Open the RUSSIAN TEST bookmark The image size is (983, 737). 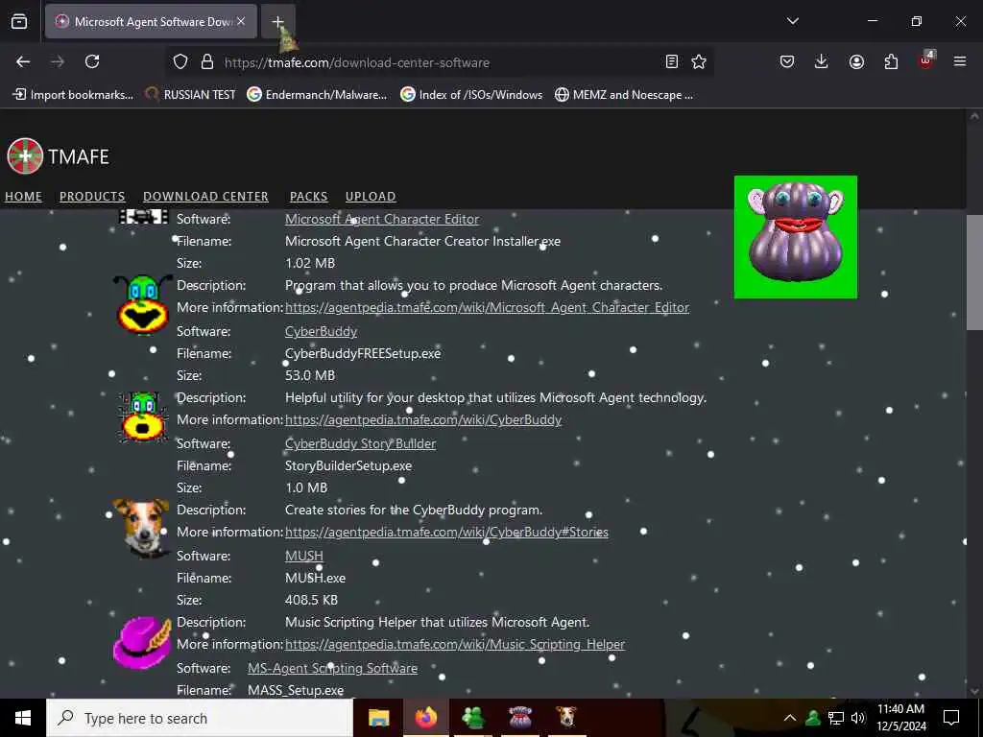point(191,95)
